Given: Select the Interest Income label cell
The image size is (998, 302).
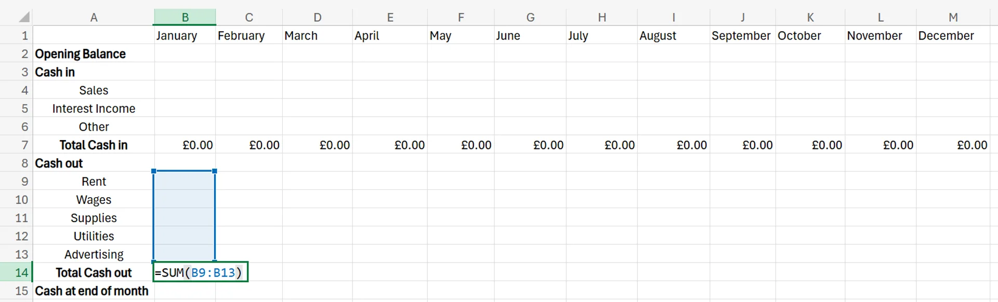Looking at the screenshot, I should (x=94, y=108).
